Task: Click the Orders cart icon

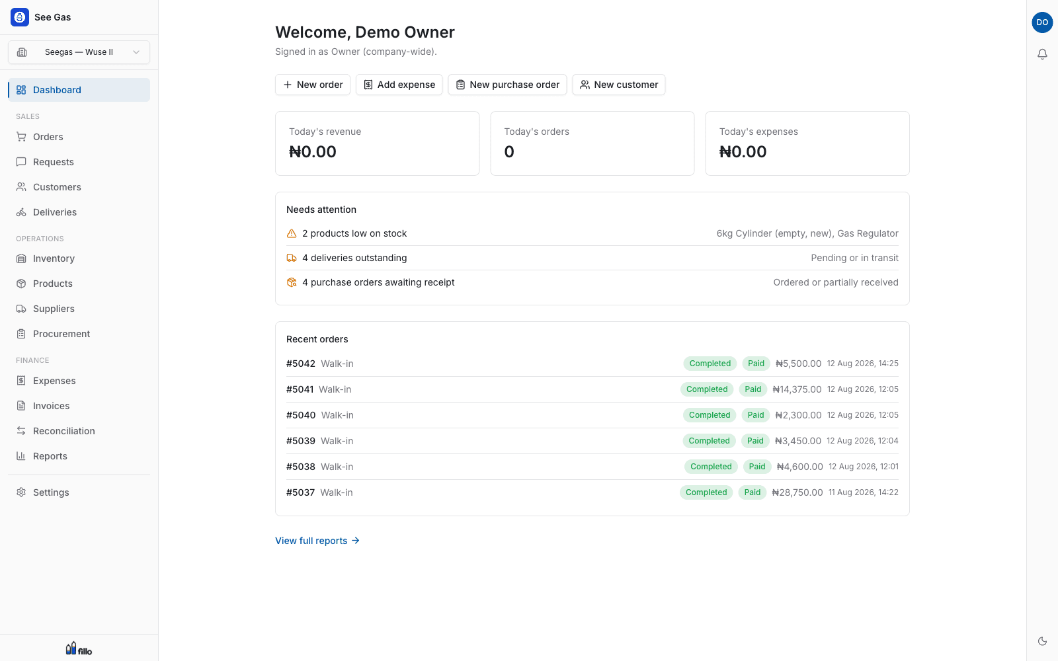Action: point(21,137)
